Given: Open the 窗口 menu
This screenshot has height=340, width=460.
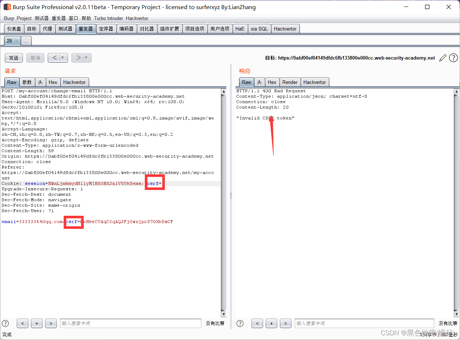Looking at the screenshot, I should point(73,18).
